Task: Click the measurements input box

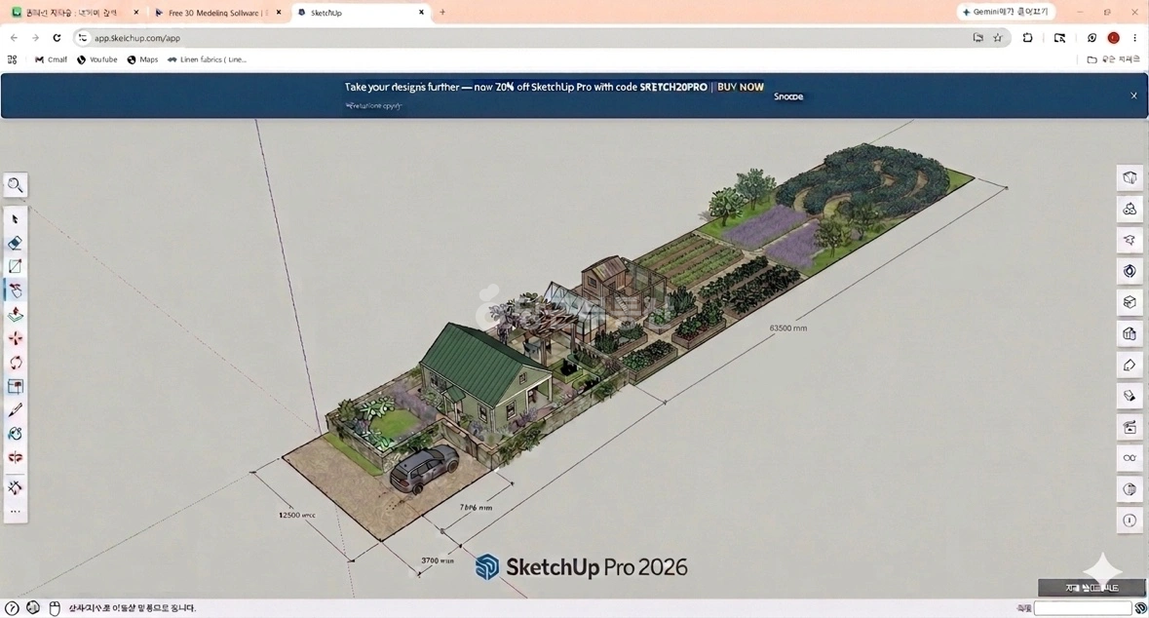Action: click(x=1083, y=607)
